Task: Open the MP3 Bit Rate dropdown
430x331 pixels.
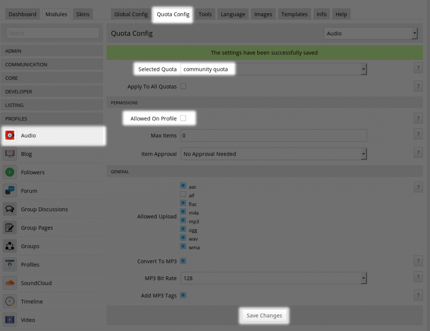Action: 273,278
